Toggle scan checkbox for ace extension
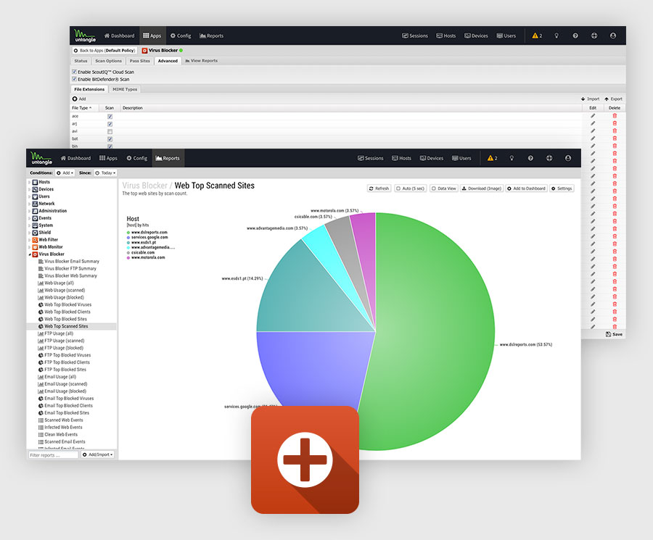Image resolution: width=653 pixels, height=540 pixels. pos(110,117)
